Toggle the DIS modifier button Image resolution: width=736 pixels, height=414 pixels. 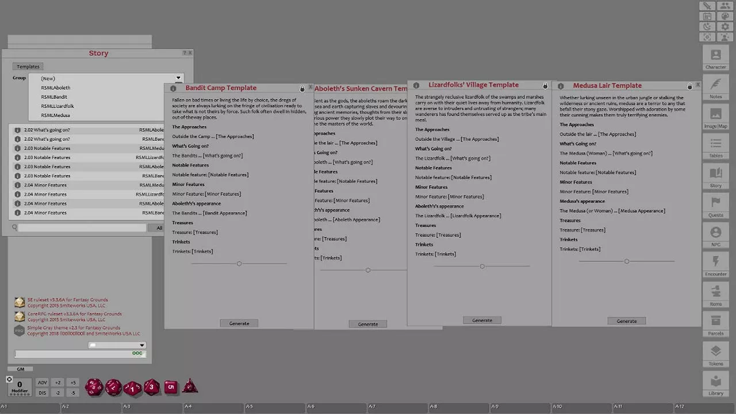42,393
